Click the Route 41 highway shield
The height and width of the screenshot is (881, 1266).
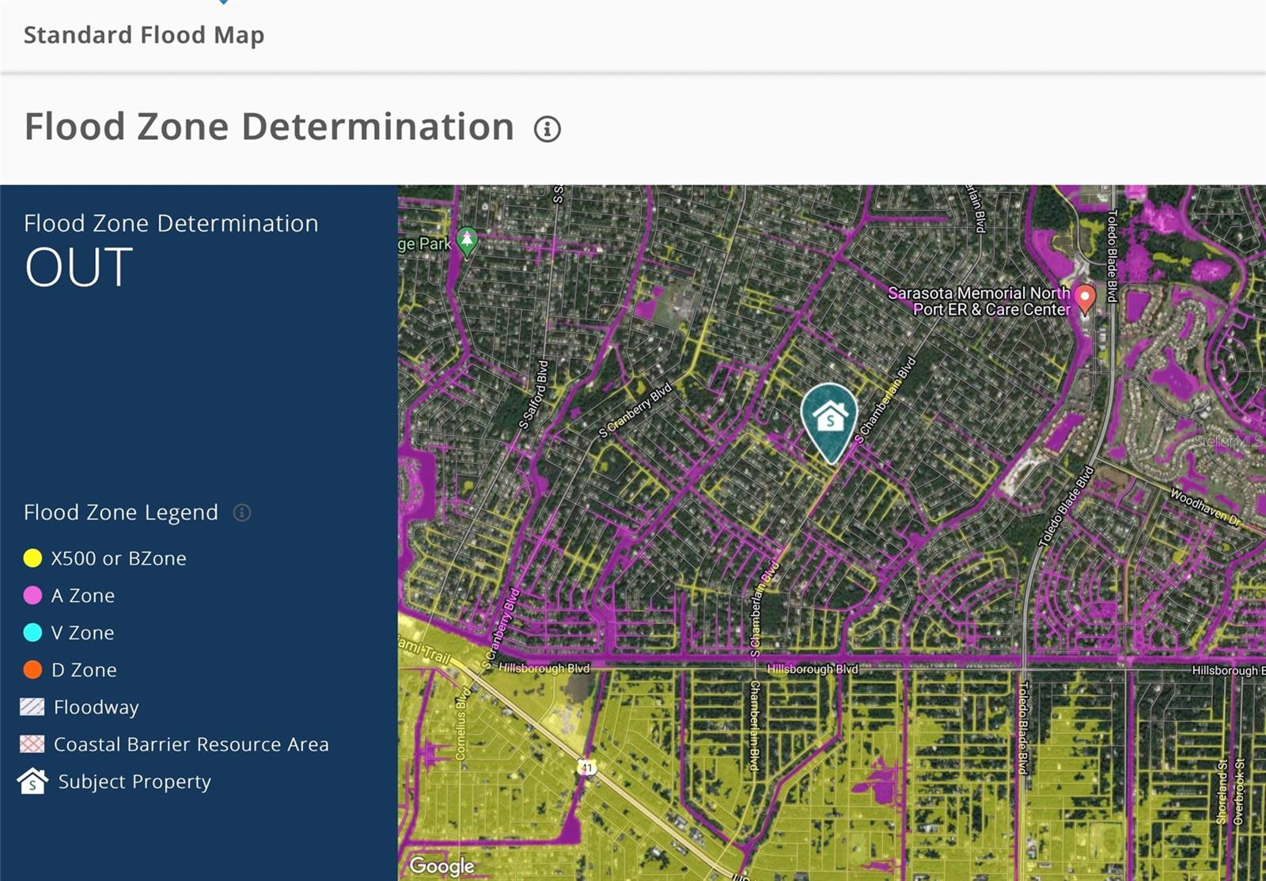pos(586,767)
